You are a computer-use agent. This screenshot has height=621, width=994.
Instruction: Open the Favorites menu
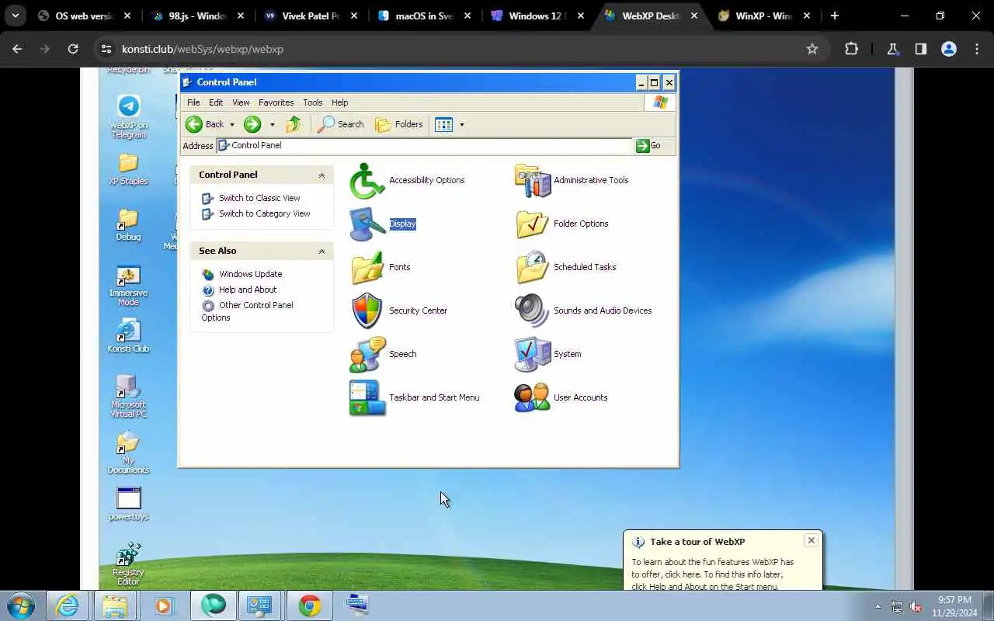pos(276,102)
